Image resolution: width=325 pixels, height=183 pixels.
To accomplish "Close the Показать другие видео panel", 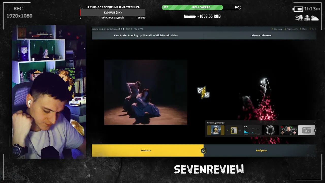I will [314, 123].
